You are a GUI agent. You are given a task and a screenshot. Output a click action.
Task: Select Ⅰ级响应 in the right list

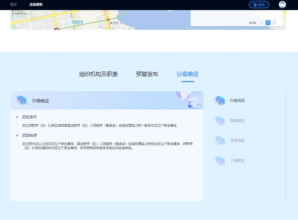(x=237, y=160)
